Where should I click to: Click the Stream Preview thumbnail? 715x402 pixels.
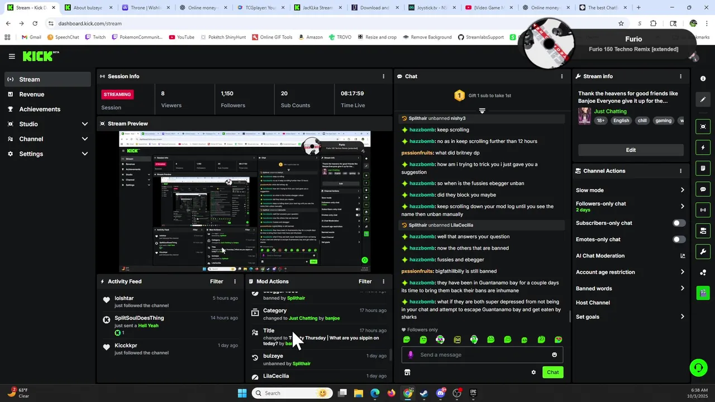pos(245,202)
